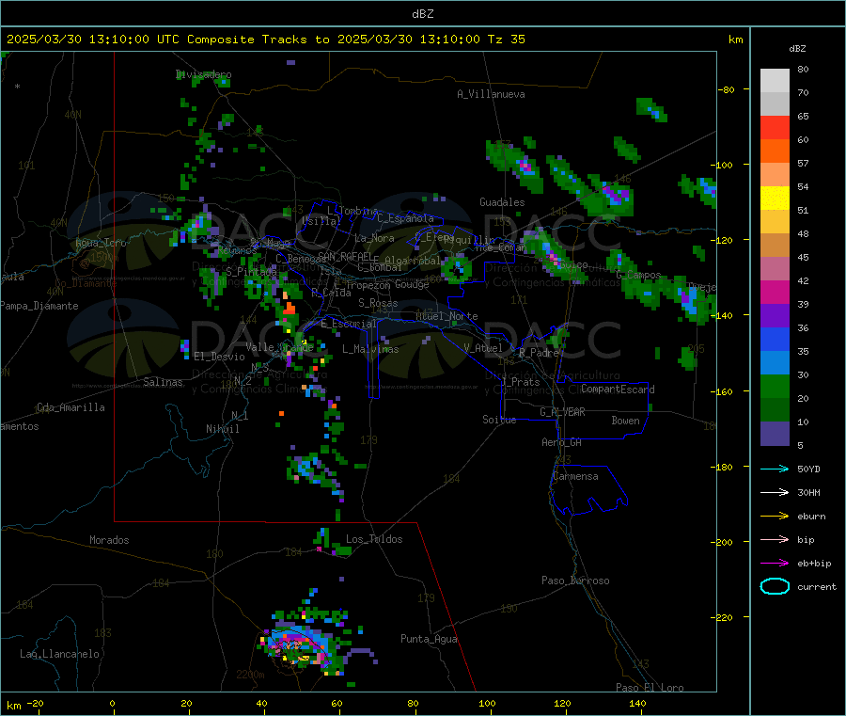846x716 pixels.
Task: Click the 'Salinas' map label
Action: coord(163,382)
